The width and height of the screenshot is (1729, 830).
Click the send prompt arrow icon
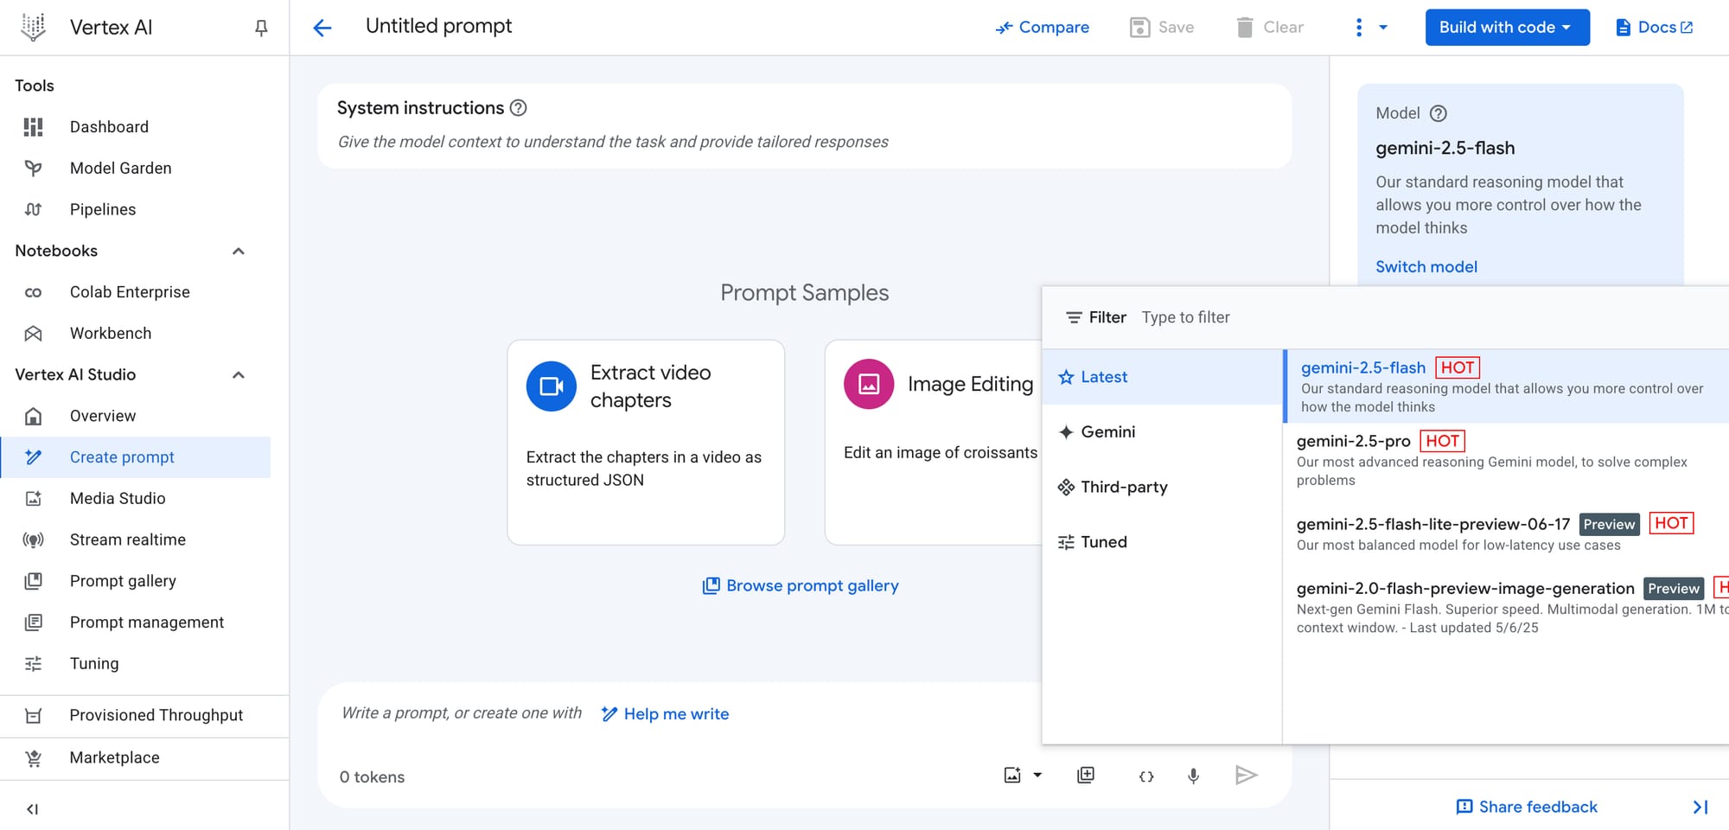coord(1246,776)
